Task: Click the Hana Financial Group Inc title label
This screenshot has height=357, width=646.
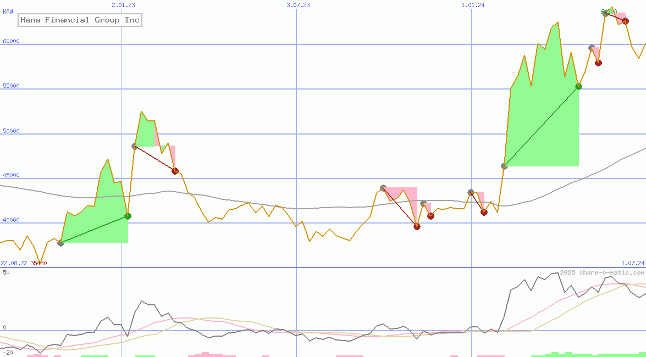Action: (x=80, y=20)
